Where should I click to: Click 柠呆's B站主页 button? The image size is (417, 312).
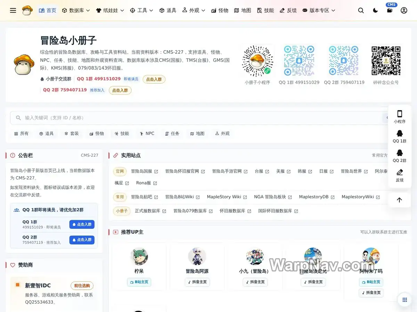click(139, 282)
